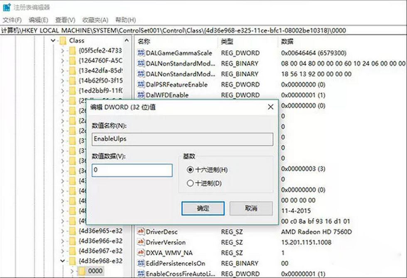Click the 确定 button to confirm
The image size is (407, 278).
(203, 208)
